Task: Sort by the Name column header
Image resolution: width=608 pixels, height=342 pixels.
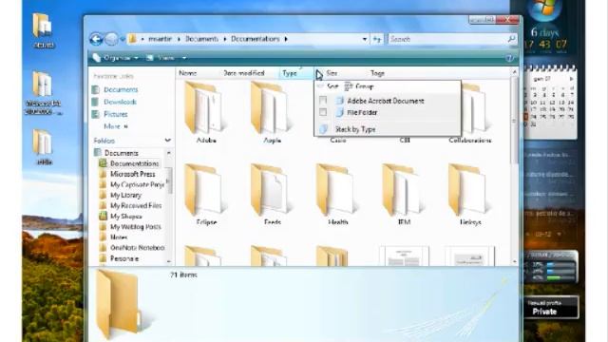Action: point(188,73)
